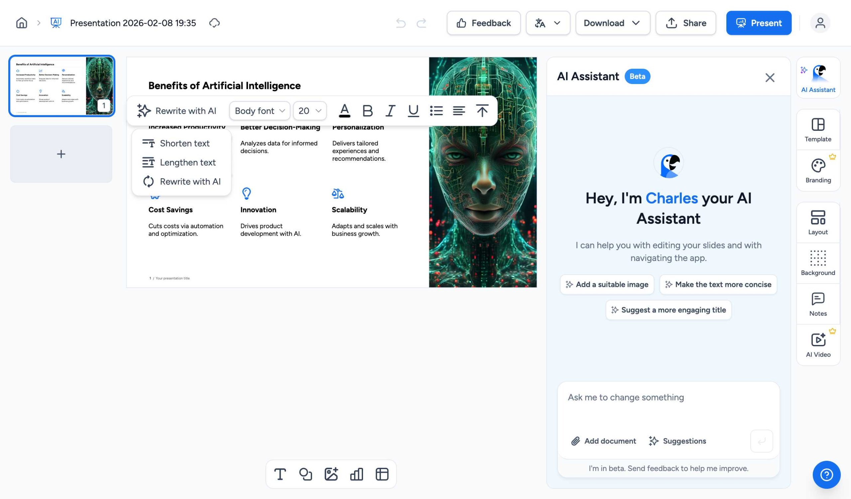Open the Background panel
This screenshot has height=499, width=851.
[x=817, y=263]
